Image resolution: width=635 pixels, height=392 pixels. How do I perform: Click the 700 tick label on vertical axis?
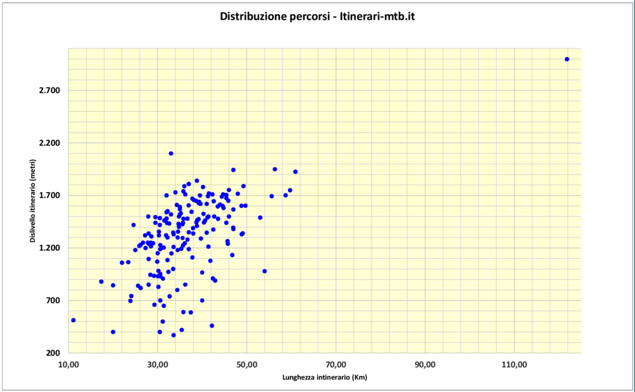52,301
